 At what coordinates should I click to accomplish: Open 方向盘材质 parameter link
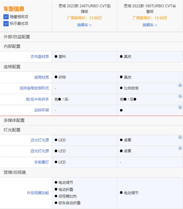coord(40,57)
